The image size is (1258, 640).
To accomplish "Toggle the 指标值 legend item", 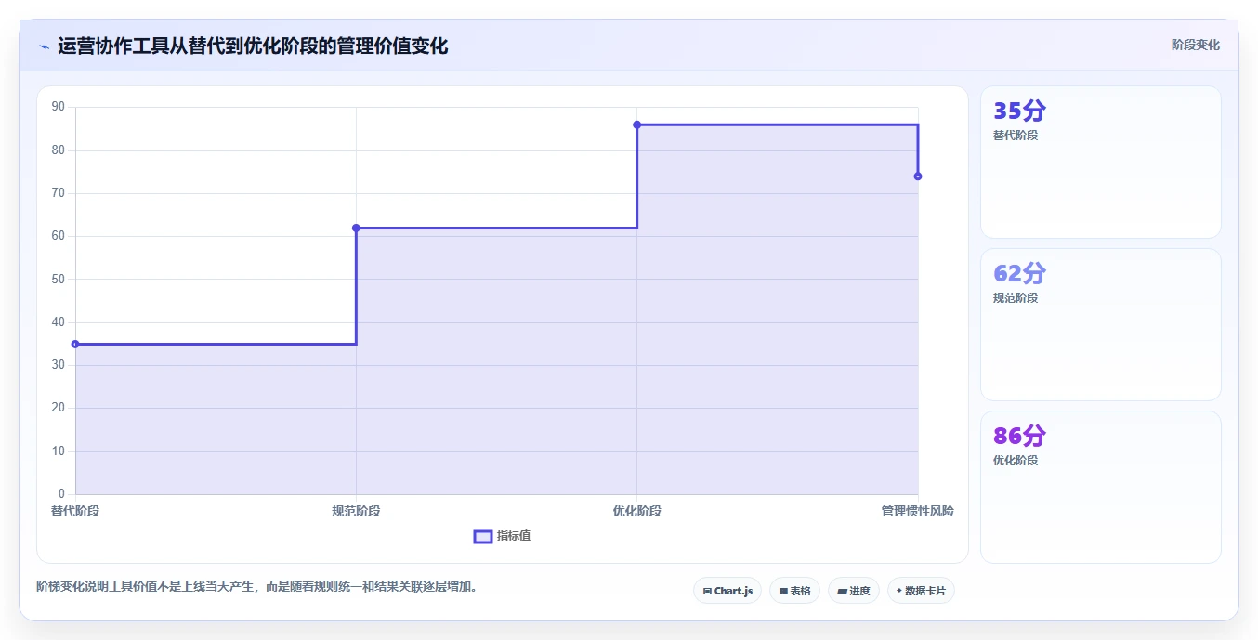I will coord(502,536).
